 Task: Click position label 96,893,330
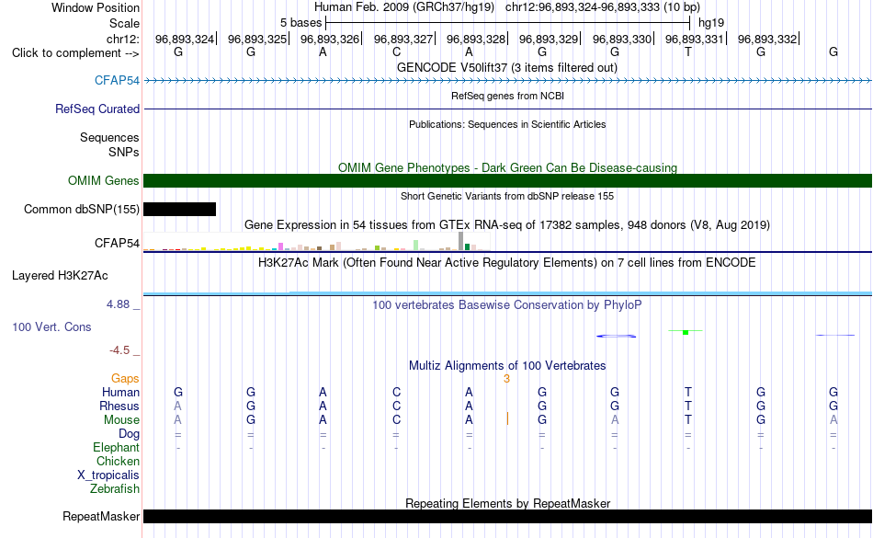point(622,39)
